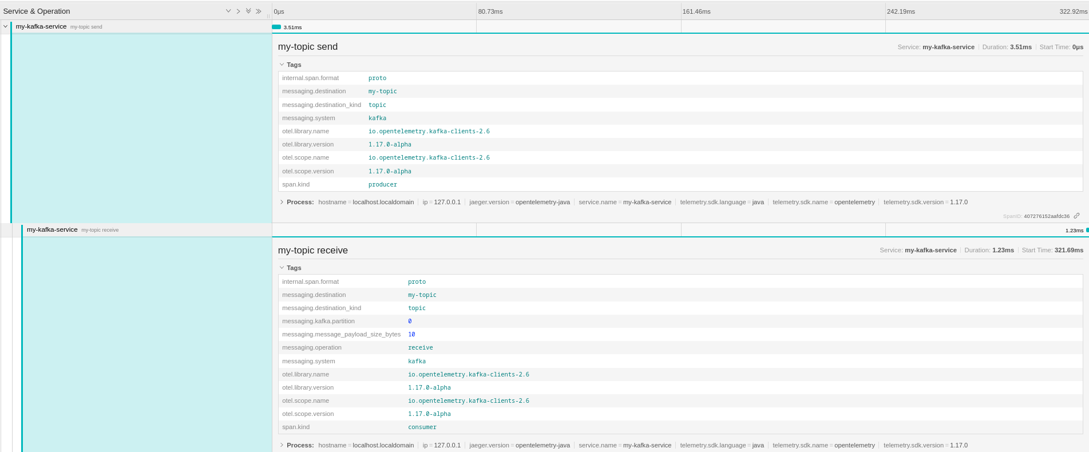1089x452 pixels.
Task: Click the messaging.message_payload_size_bytes tag row
Action: point(341,334)
